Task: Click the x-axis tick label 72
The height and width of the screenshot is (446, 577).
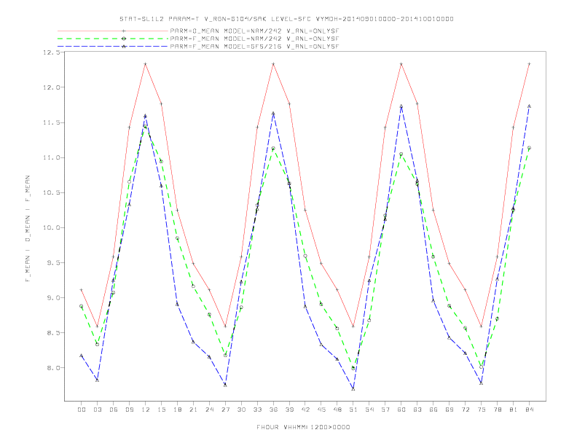Action: click(x=465, y=410)
